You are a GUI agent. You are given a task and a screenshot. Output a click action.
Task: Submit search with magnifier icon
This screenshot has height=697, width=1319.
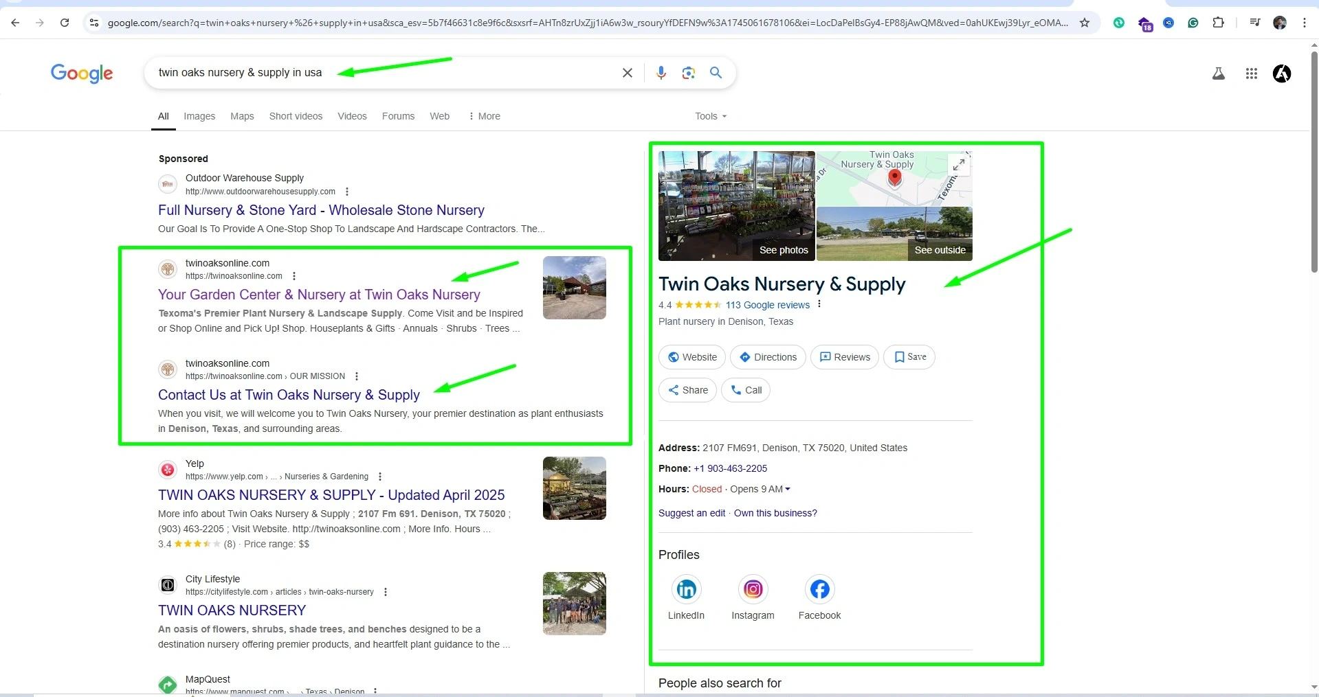pyautogui.click(x=716, y=73)
